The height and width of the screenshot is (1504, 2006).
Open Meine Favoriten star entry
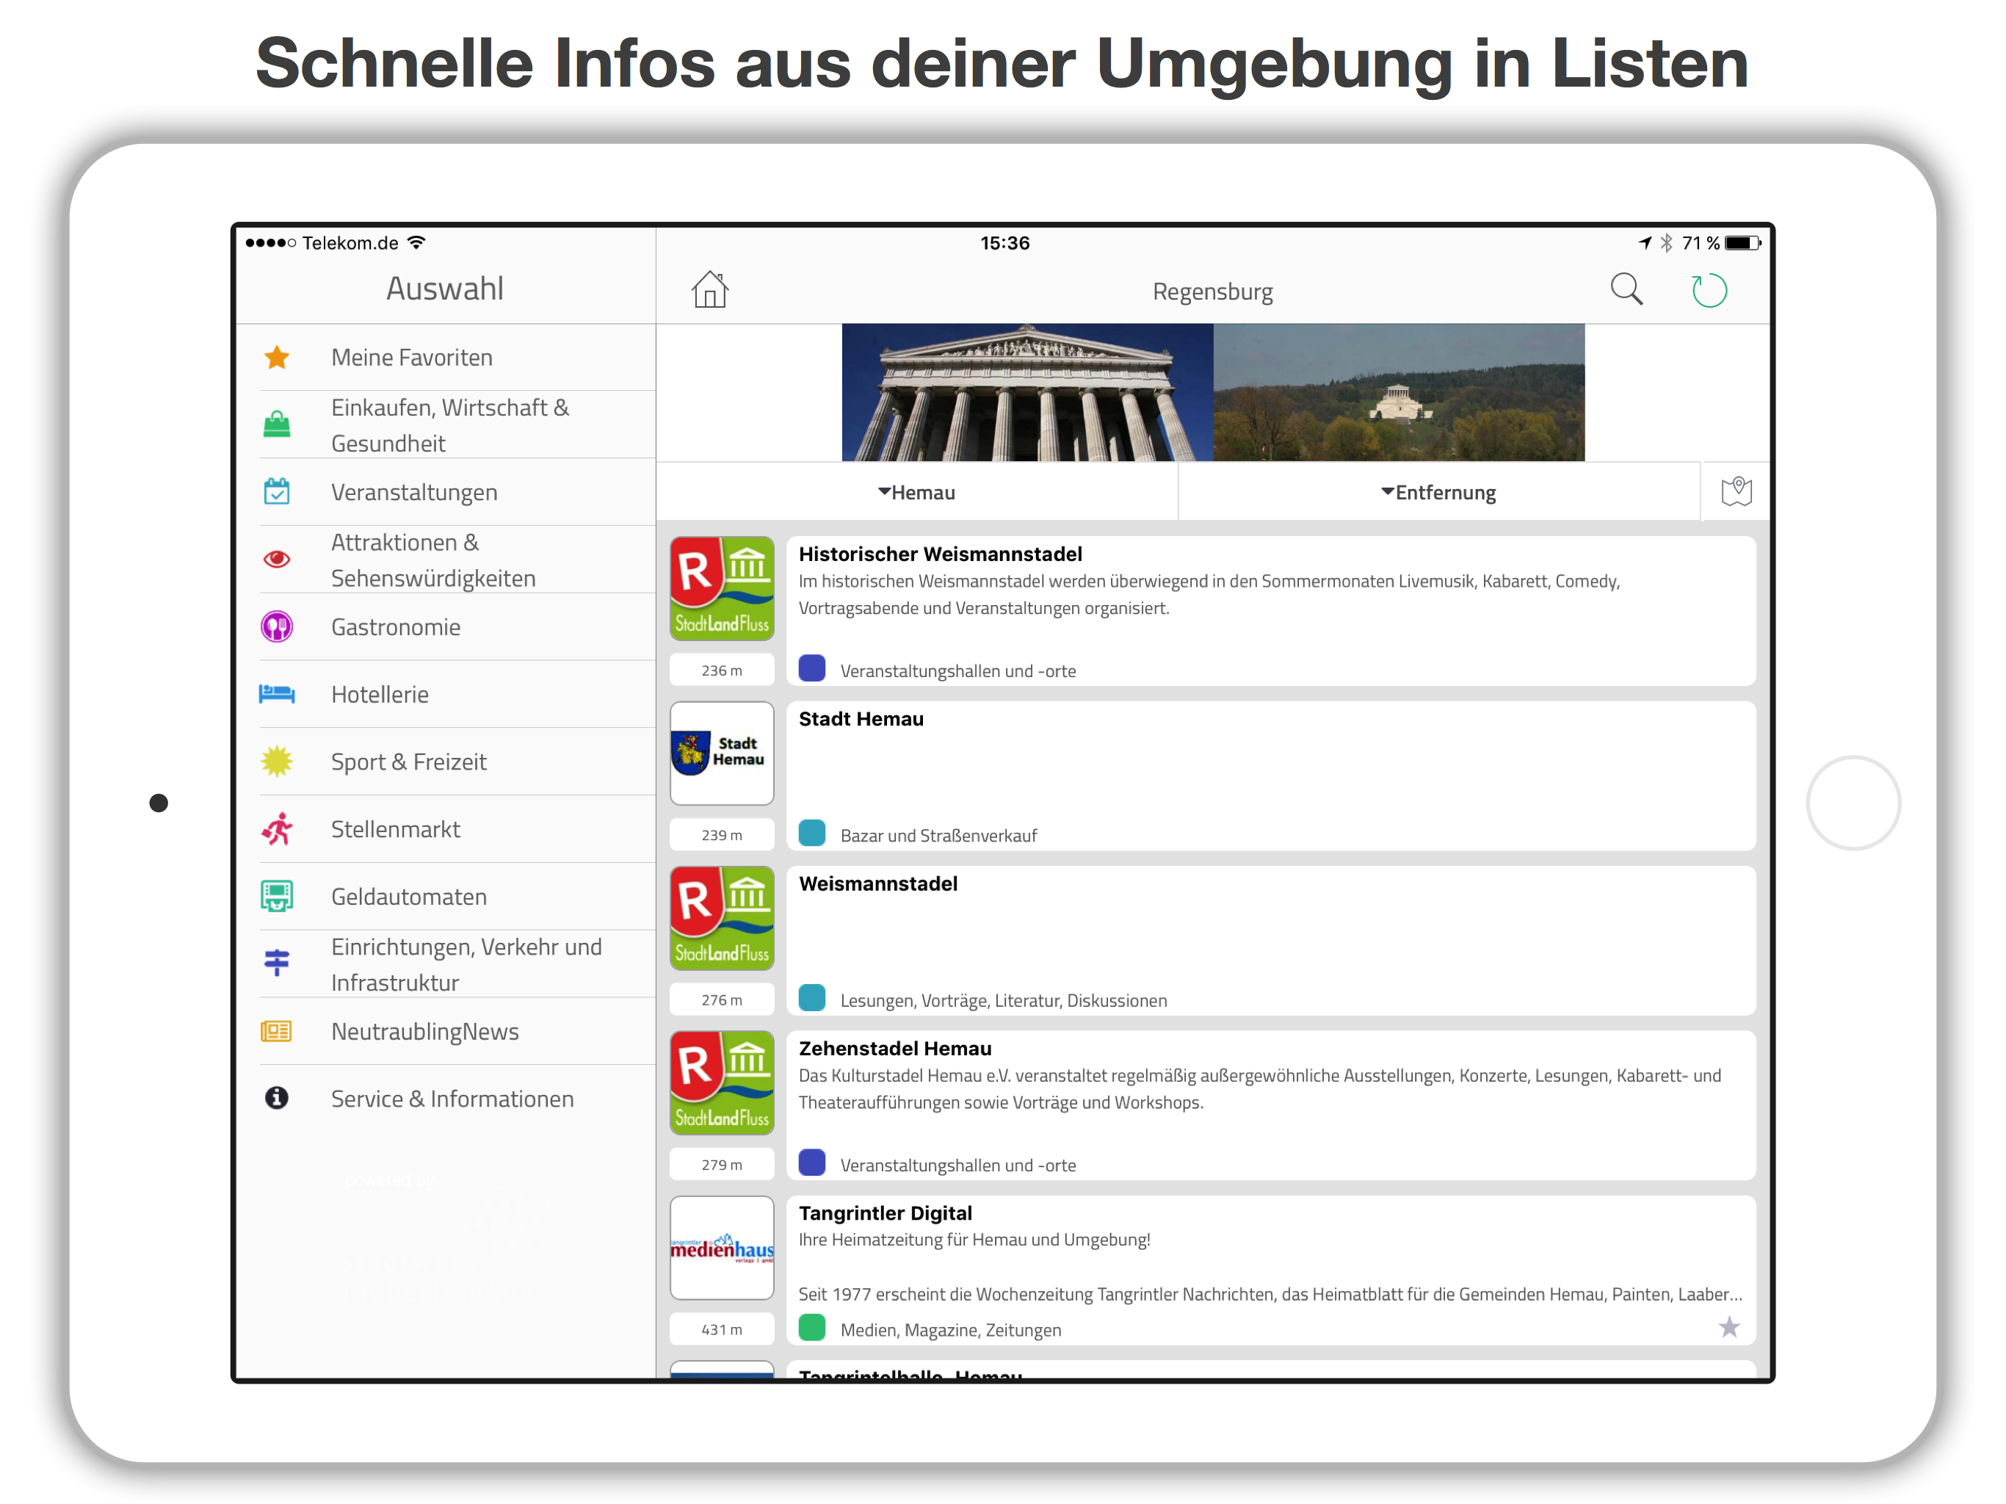point(277,358)
